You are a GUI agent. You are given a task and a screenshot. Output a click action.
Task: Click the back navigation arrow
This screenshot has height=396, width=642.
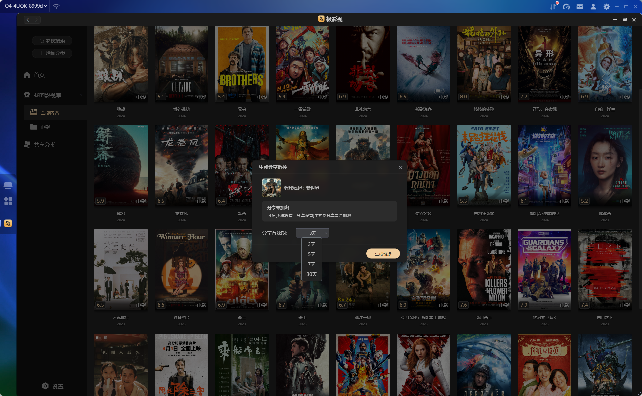click(28, 20)
